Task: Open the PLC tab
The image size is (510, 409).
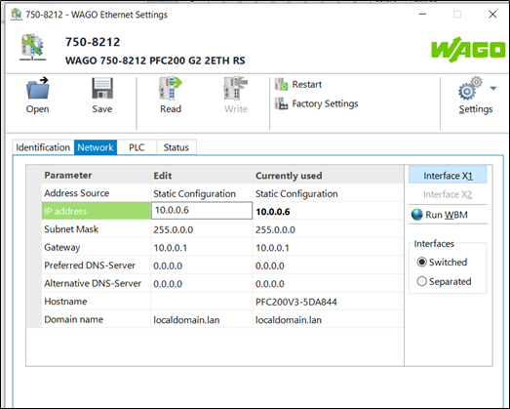Action: [137, 147]
